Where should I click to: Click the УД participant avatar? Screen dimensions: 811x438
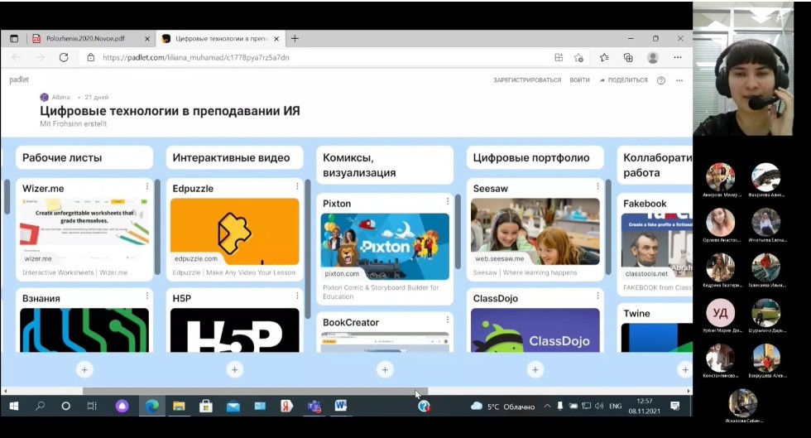[721, 313]
